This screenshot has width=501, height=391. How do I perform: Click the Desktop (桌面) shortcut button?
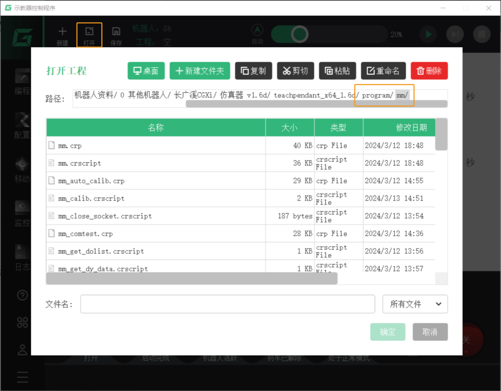tap(146, 71)
